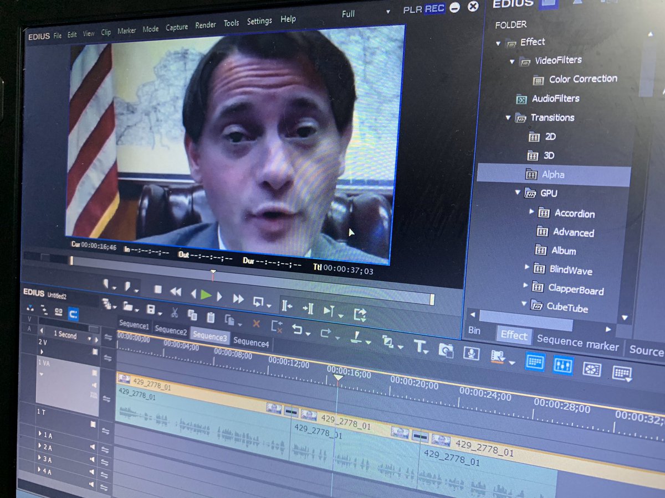
Task: Expand the 1 A audio track
Action: [x=40, y=434]
